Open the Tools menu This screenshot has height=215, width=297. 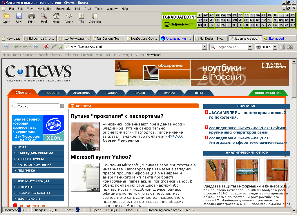99,9
